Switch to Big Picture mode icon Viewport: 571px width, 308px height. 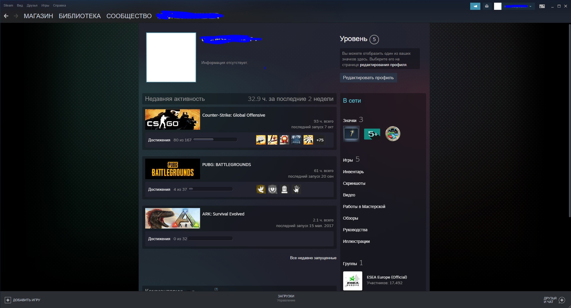(542, 6)
